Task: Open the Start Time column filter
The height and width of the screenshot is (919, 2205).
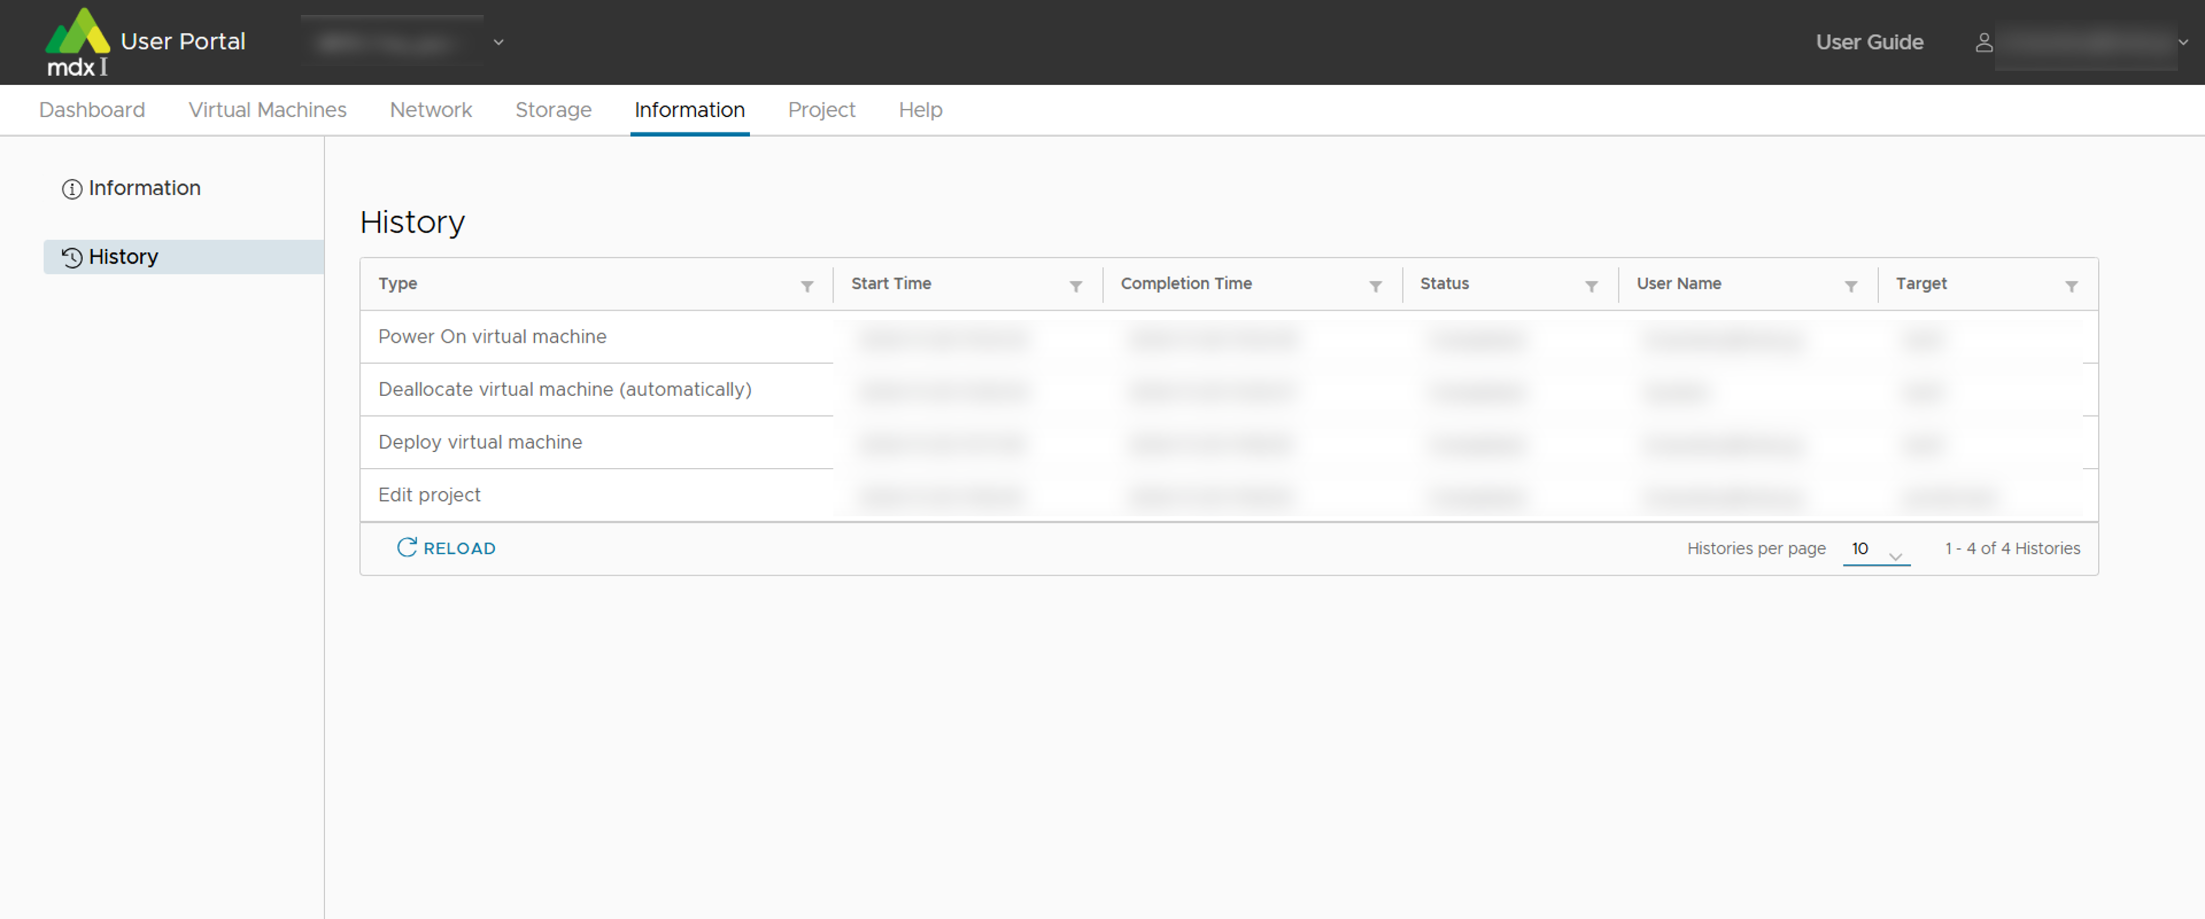Action: click(x=1075, y=286)
